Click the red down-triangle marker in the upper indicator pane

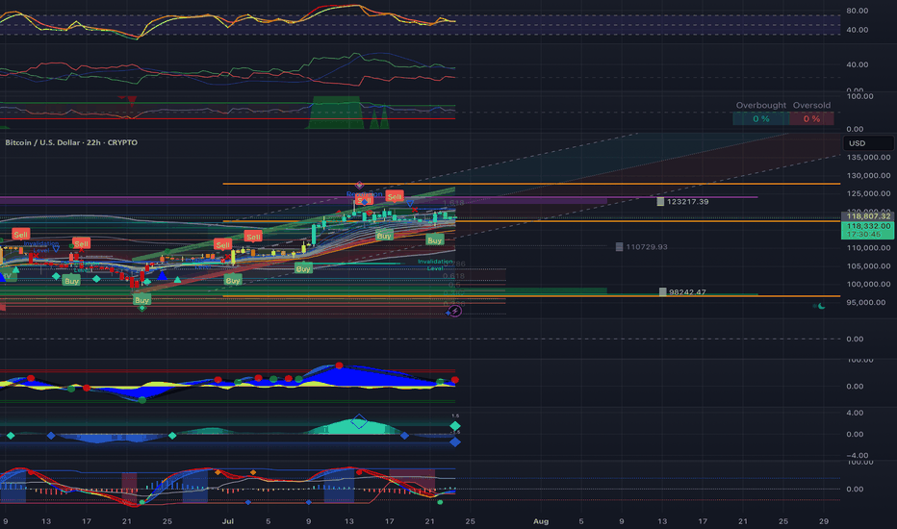(132, 101)
